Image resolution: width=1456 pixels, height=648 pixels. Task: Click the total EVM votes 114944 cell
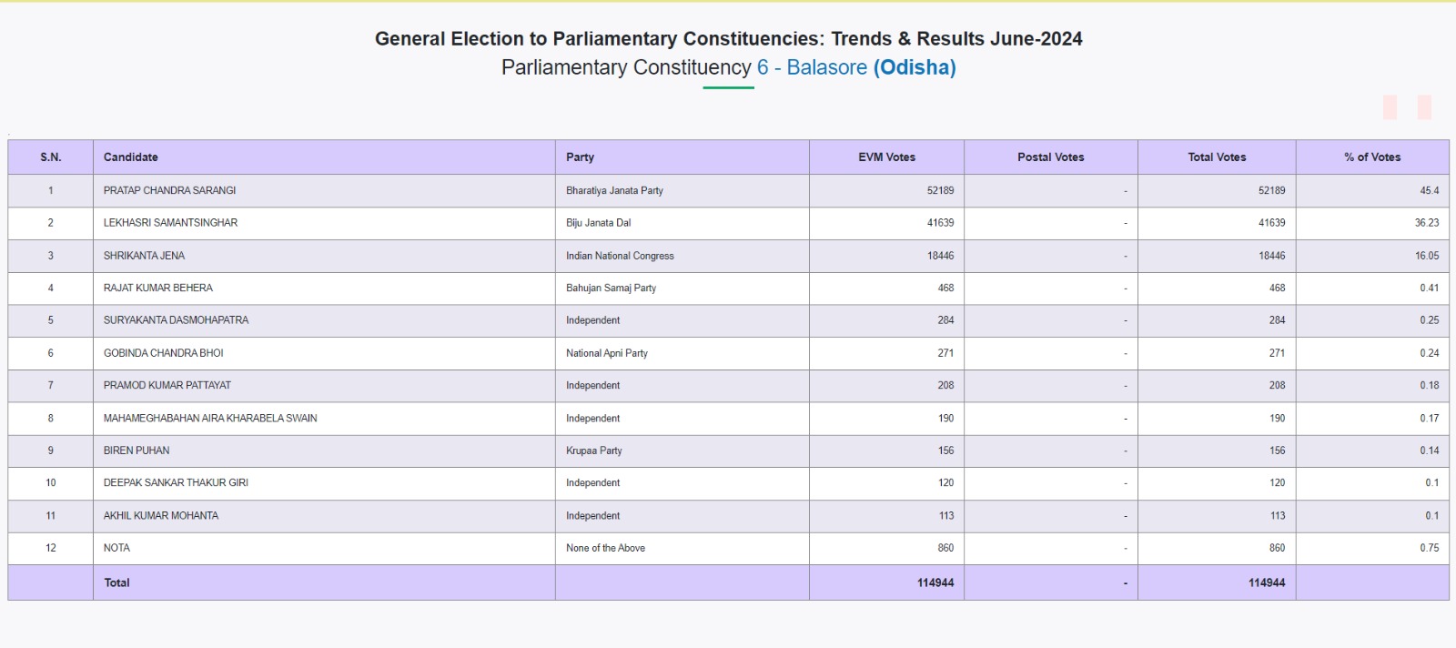pos(935,583)
